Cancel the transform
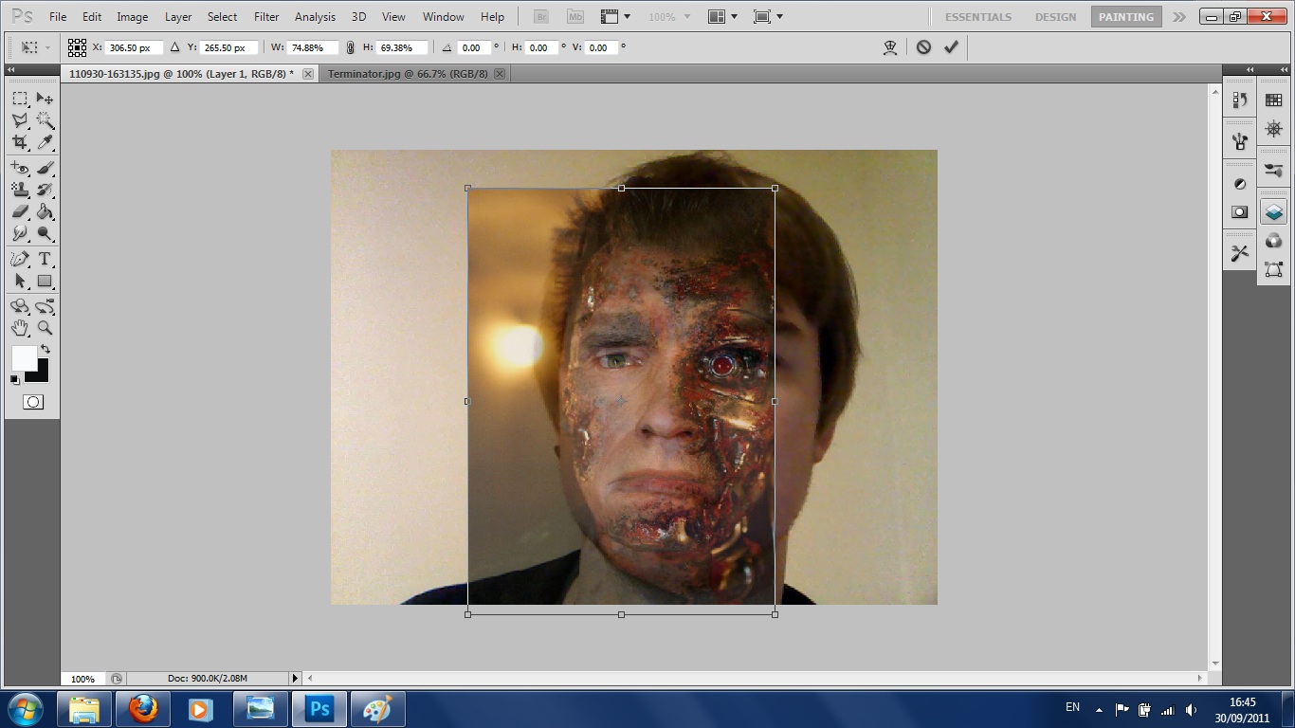Viewport: 1295px width, 728px height. click(x=923, y=47)
